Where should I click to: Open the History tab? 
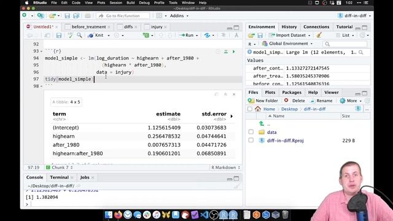pyautogui.click(x=289, y=27)
